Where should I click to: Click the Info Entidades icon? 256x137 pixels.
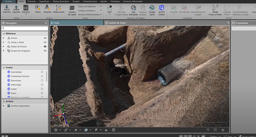click(x=133, y=8)
